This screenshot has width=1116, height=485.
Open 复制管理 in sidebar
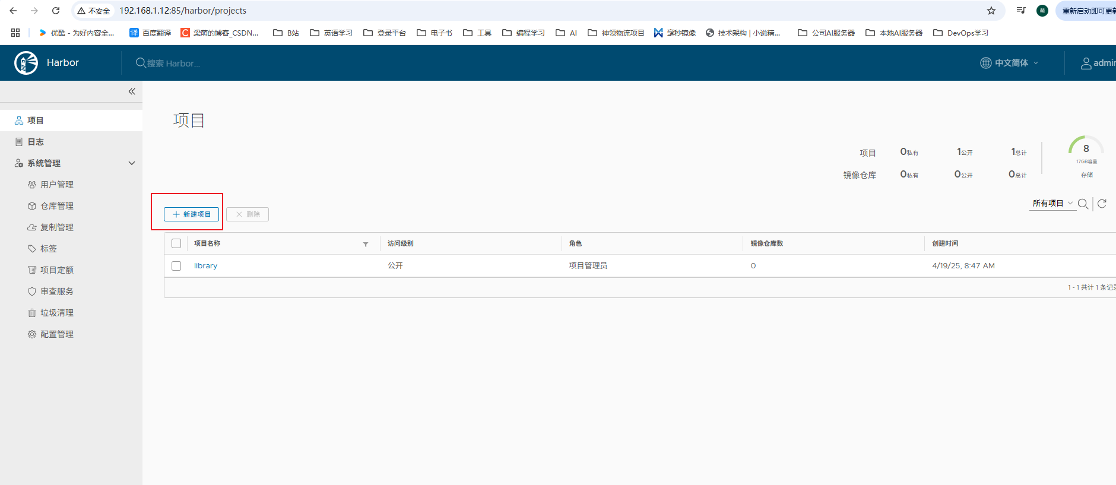point(57,227)
